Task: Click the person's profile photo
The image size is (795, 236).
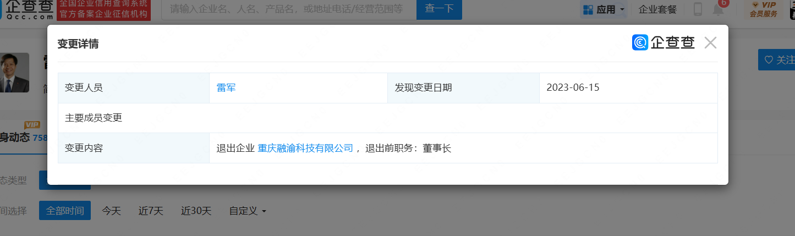Action: (14, 73)
